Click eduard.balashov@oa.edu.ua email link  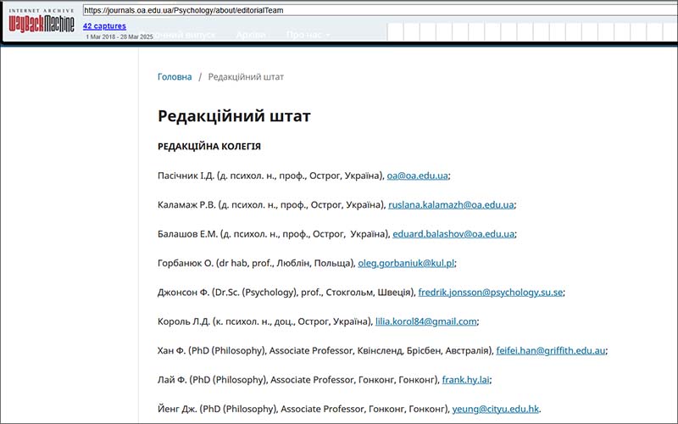[453, 234]
